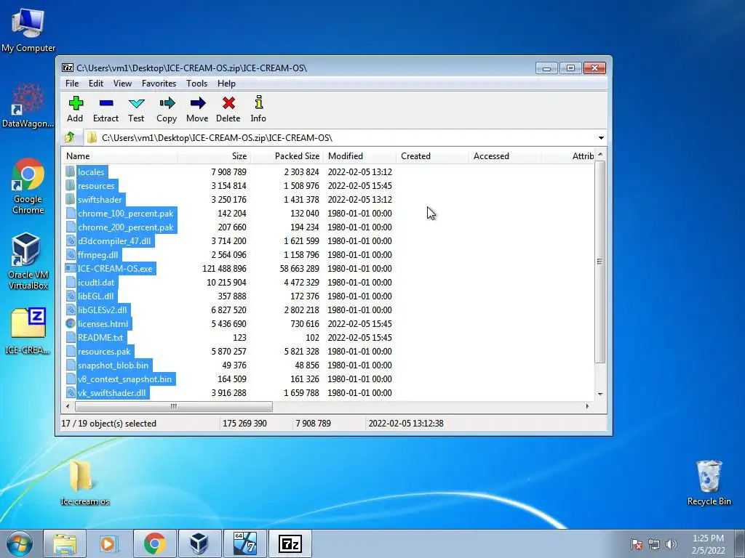Open the View menu
The image size is (745, 558).
tap(122, 83)
